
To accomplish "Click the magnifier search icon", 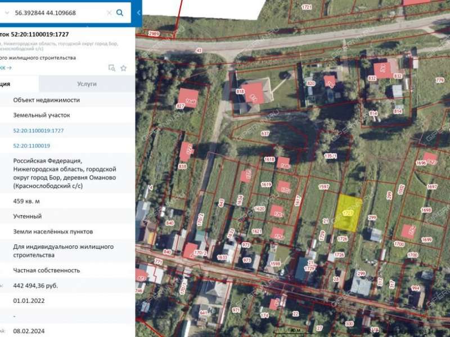I will point(120,12).
